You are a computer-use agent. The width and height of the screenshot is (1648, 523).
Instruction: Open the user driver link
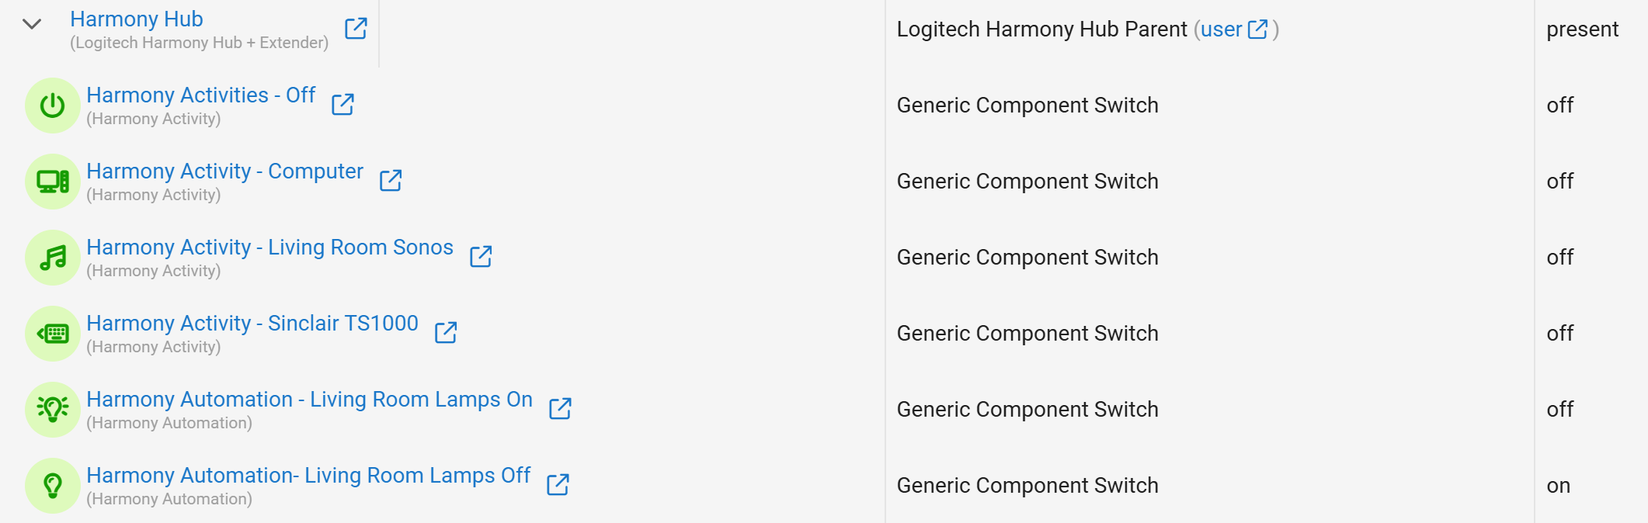point(1221,29)
